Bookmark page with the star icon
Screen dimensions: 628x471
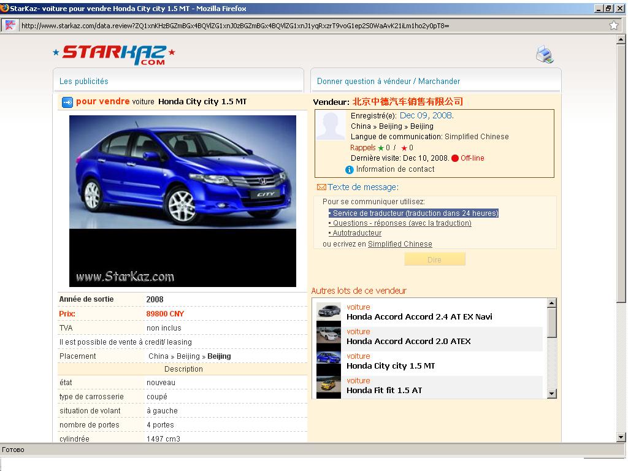pos(613,25)
